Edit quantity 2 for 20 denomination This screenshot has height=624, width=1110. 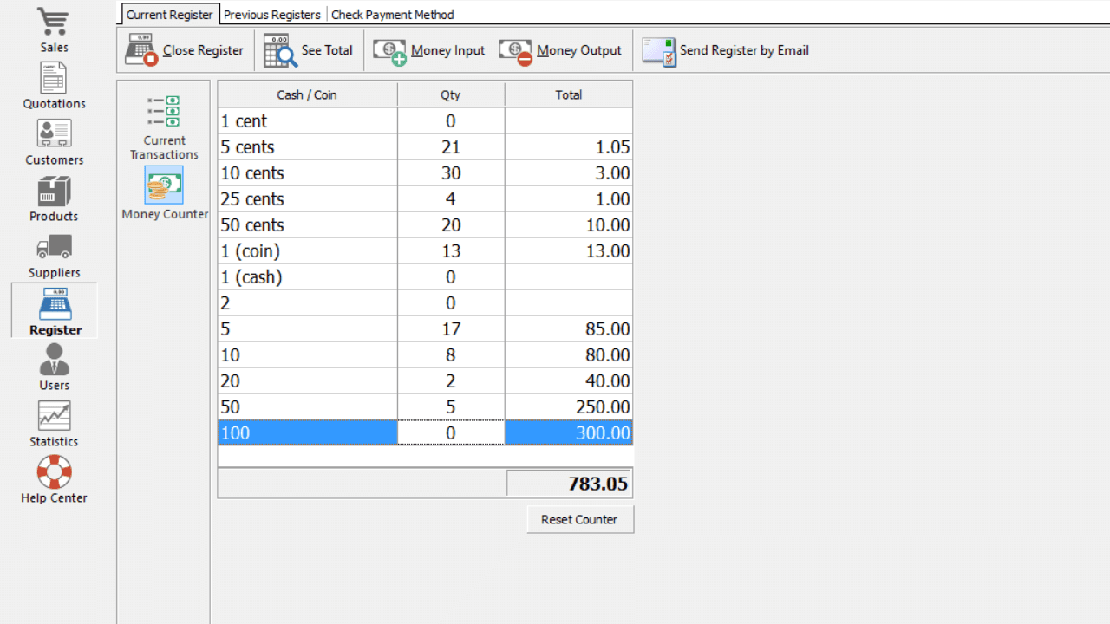click(x=451, y=380)
